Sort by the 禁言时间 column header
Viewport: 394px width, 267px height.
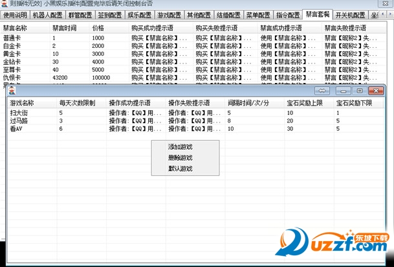[x=63, y=29]
